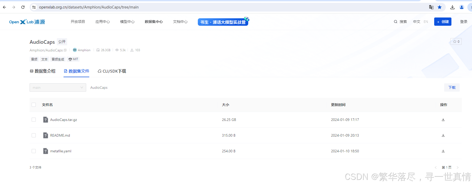Click the 下载 button

click(x=452, y=87)
